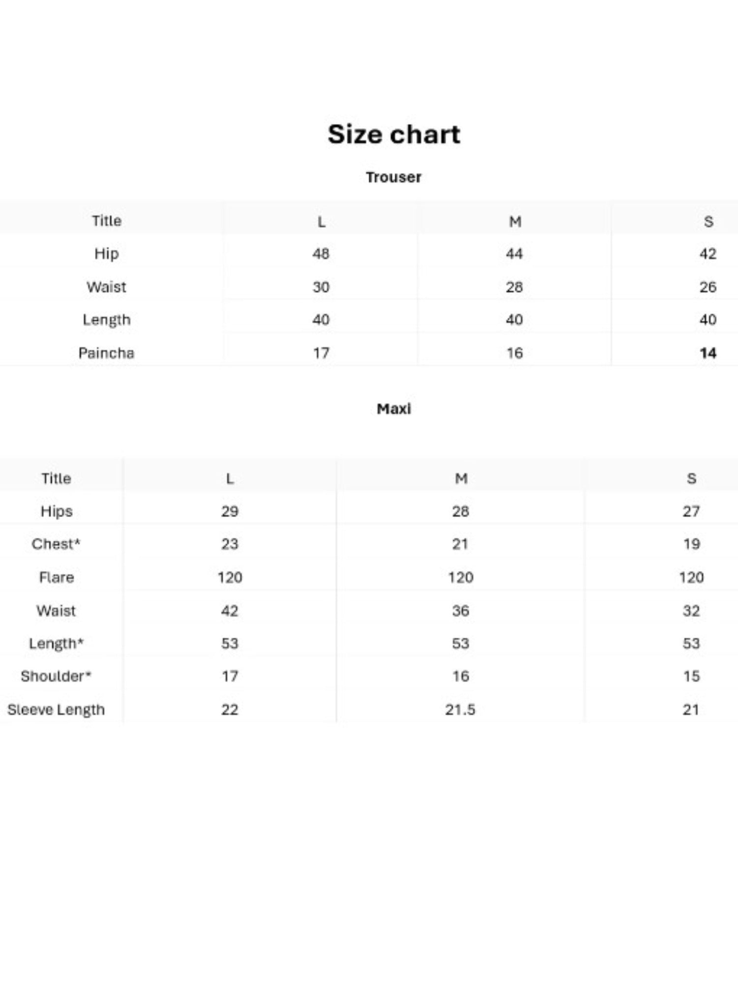This screenshot has height=984, width=738.
Task: Select Sleeve Length M value 21.5
Action: click(461, 709)
